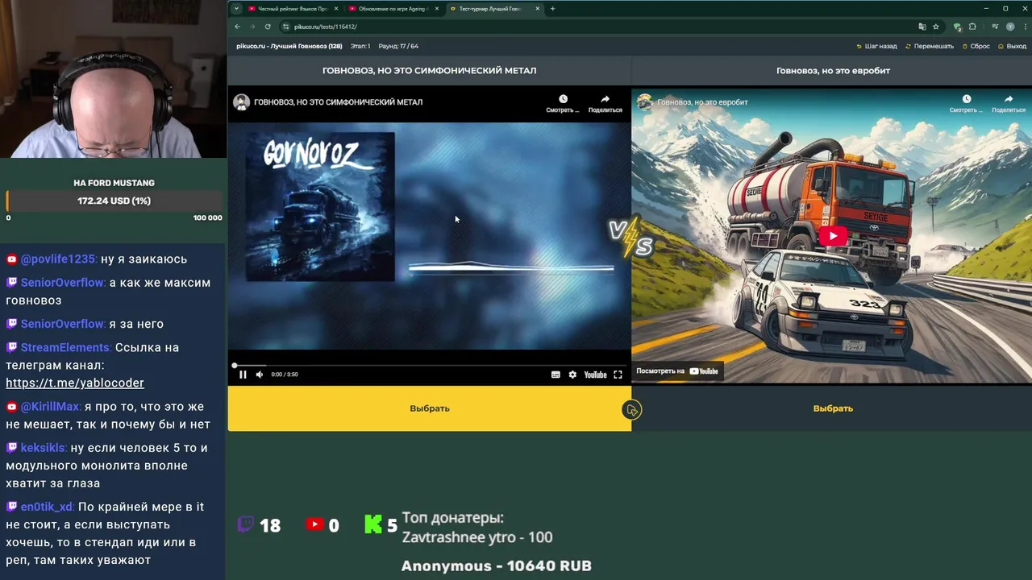Click the Watch Later icon on left video
This screenshot has height=580, width=1032.
[x=563, y=99]
